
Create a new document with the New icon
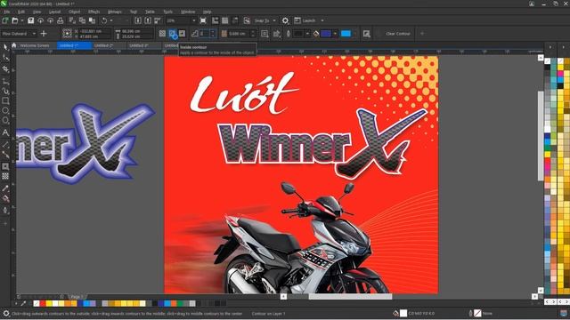(5, 20)
